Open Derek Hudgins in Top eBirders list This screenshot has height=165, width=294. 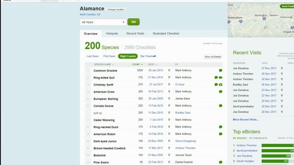click(245, 161)
